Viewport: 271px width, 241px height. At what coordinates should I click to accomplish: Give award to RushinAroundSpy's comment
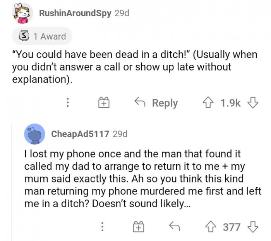(104, 103)
